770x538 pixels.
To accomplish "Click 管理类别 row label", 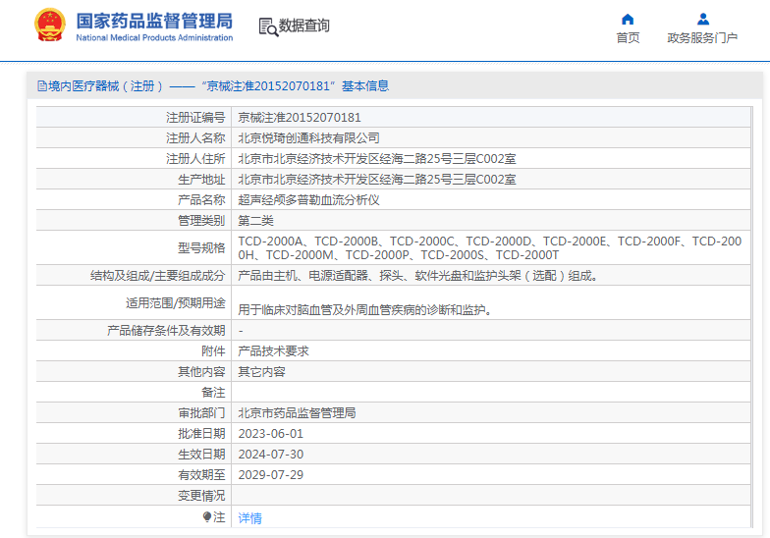I will (200, 221).
